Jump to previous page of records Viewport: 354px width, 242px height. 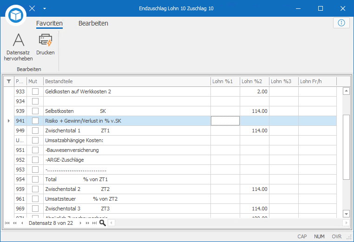15,223
